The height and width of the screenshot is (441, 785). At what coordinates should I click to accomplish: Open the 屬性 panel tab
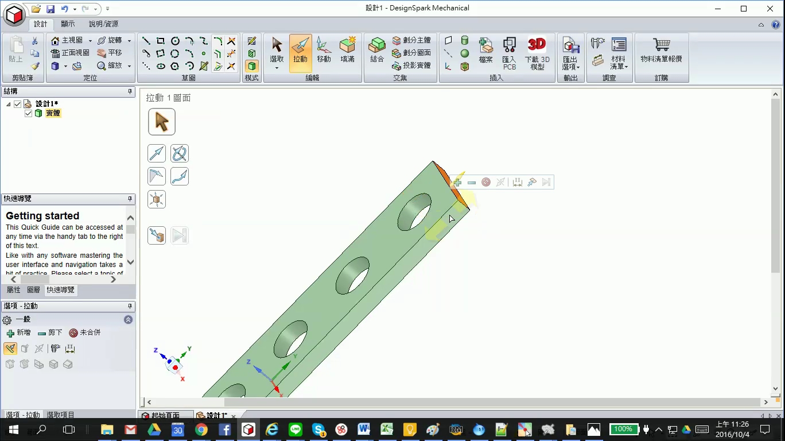(13, 290)
